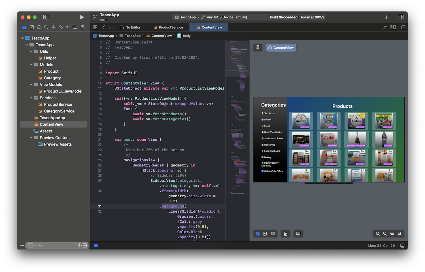Zoom preview canvas to fit
The height and width of the screenshot is (272, 425).
click(x=392, y=234)
